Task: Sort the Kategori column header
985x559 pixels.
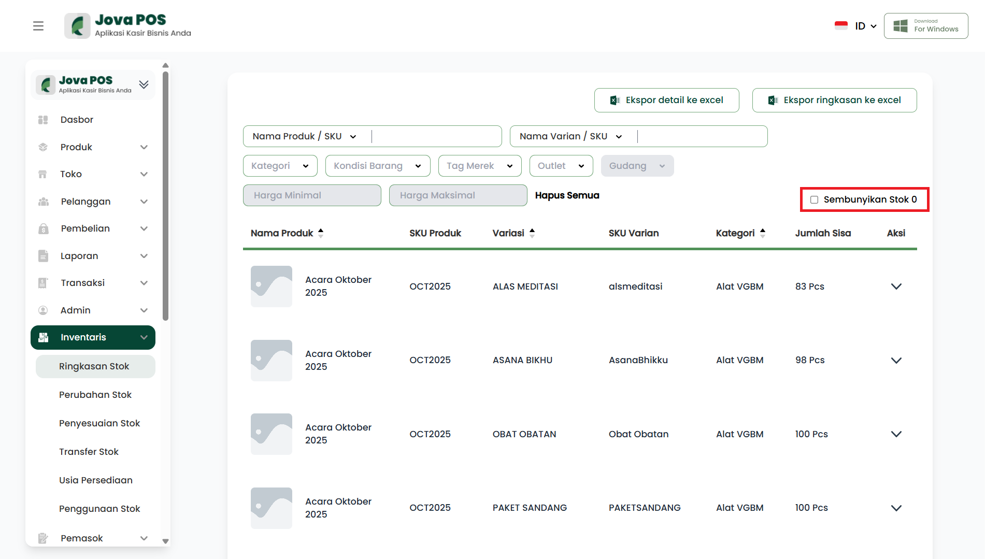Action: coord(762,233)
